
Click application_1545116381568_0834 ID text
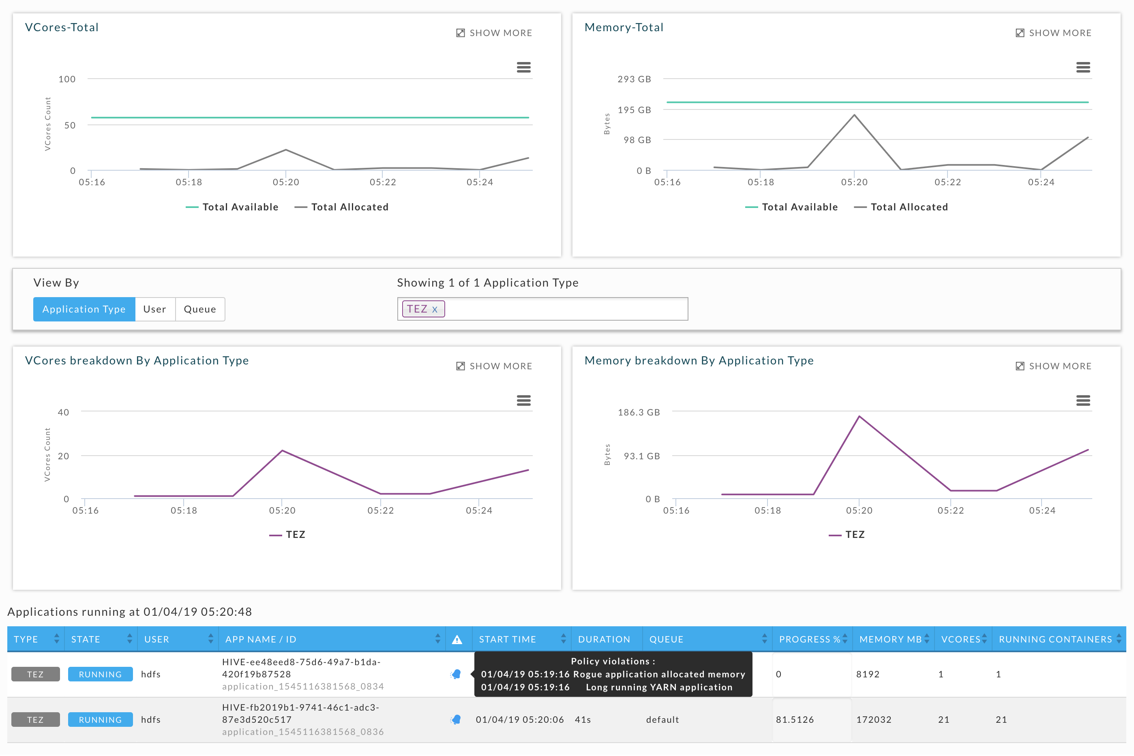click(x=303, y=687)
